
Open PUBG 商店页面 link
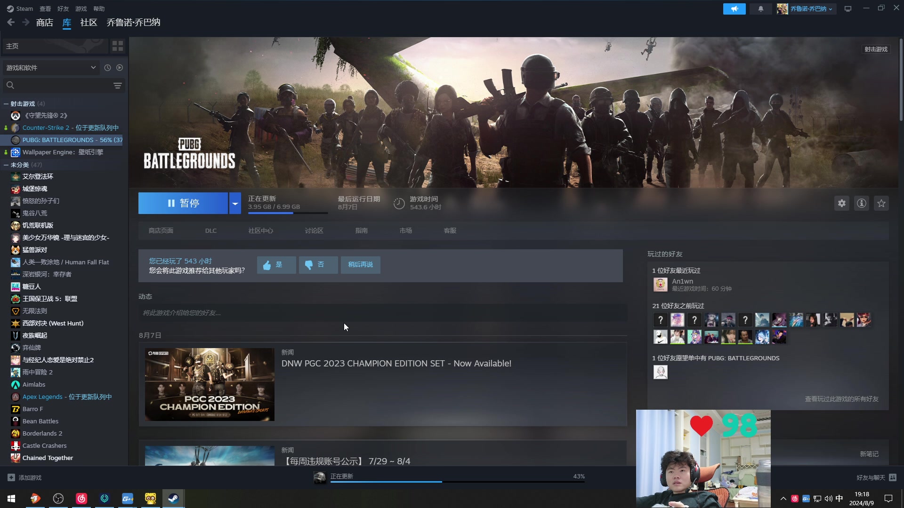click(x=161, y=230)
